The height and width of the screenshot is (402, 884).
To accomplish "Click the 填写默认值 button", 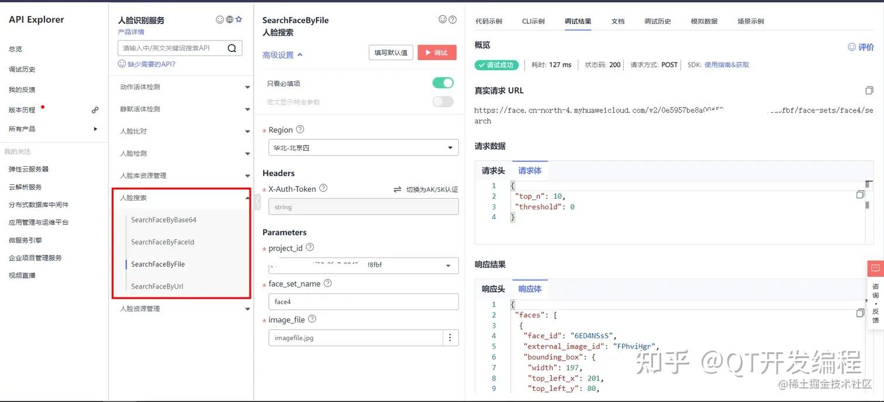I will [389, 52].
